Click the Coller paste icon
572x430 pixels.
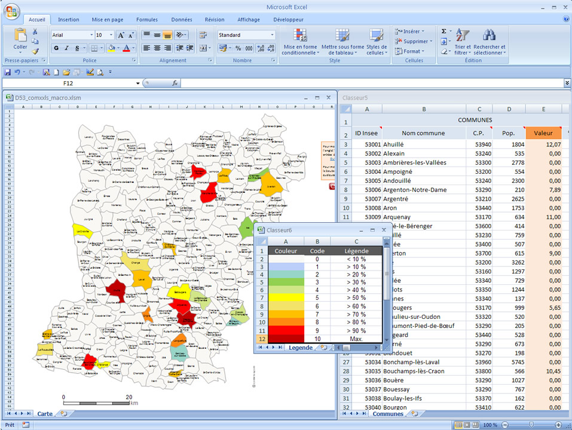[x=20, y=36]
